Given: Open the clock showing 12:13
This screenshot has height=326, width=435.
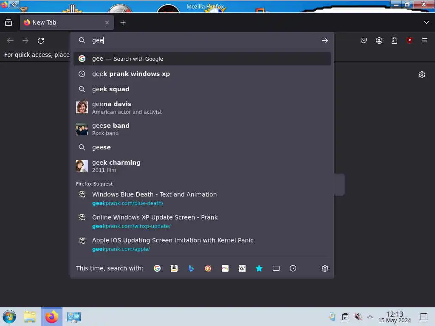Looking at the screenshot, I should pyautogui.click(x=395, y=317).
